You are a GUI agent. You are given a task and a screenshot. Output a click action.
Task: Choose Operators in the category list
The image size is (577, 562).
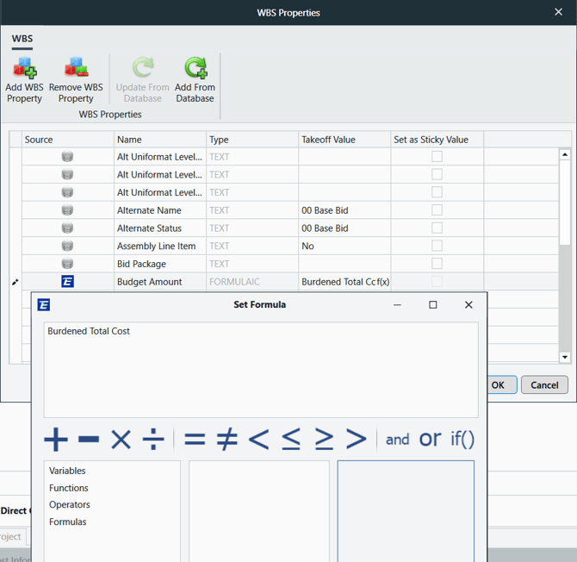[x=70, y=505]
